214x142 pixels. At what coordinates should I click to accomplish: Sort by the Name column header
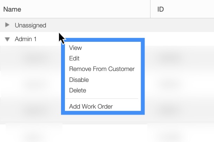pos(12,9)
